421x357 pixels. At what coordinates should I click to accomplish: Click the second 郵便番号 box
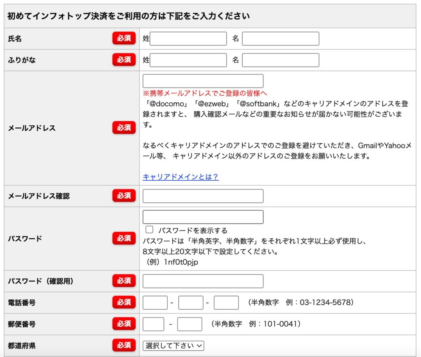coord(190,324)
